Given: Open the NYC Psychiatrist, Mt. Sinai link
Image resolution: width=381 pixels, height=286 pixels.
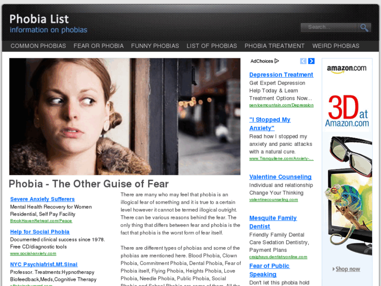Looking at the screenshot, I should coord(43,264).
